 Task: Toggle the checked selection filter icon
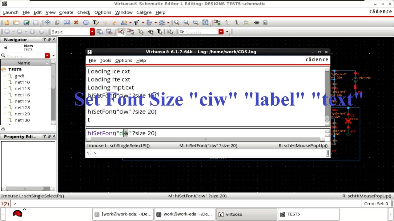coord(121,32)
